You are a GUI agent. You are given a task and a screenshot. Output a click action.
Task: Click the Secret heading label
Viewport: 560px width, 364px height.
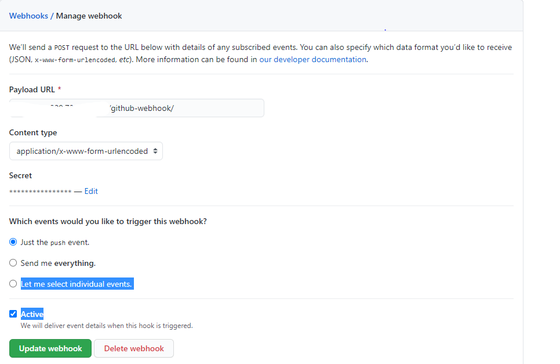coord(20,175)
